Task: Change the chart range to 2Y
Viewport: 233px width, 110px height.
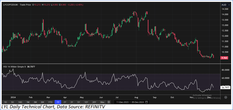Action: (x=65, y=102)
